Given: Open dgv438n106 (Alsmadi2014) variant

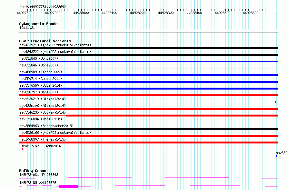Looking at the screenshot, I should tap(43, 106).
